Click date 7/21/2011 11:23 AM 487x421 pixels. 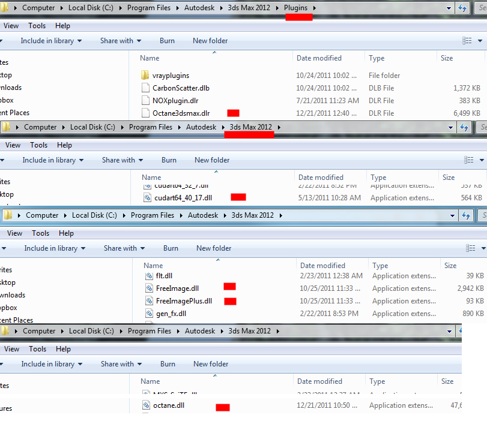coord(328,101)
